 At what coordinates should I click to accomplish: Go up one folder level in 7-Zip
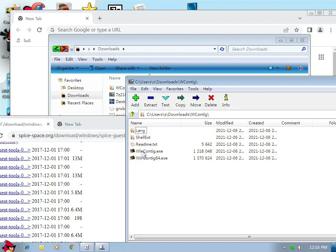tap(132, 114)
